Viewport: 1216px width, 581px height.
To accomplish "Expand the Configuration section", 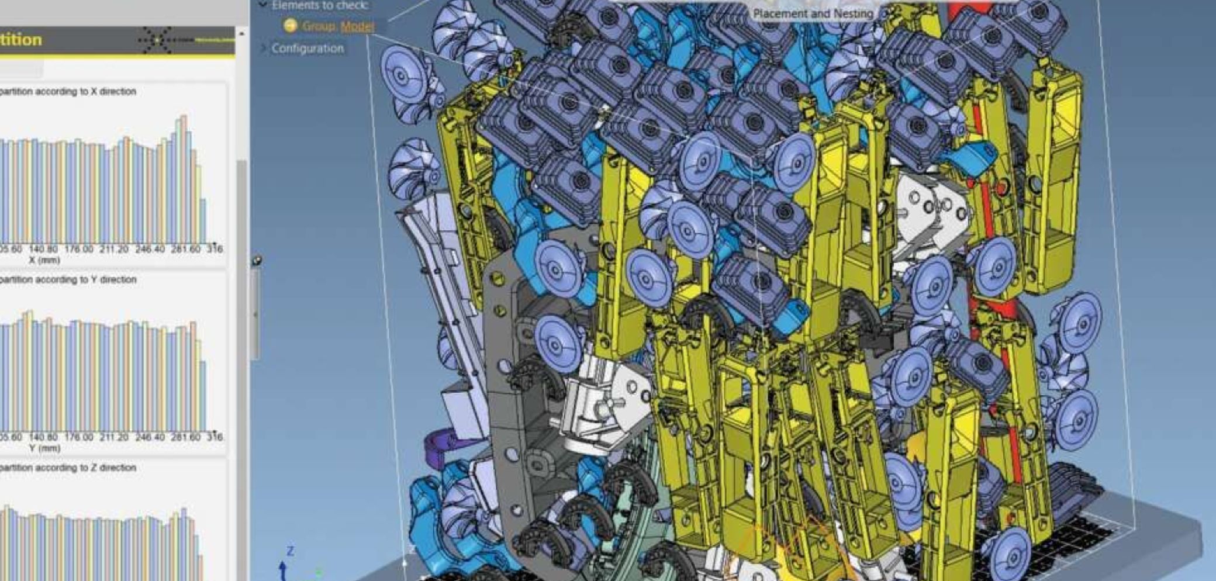I will tap(263, 49).
